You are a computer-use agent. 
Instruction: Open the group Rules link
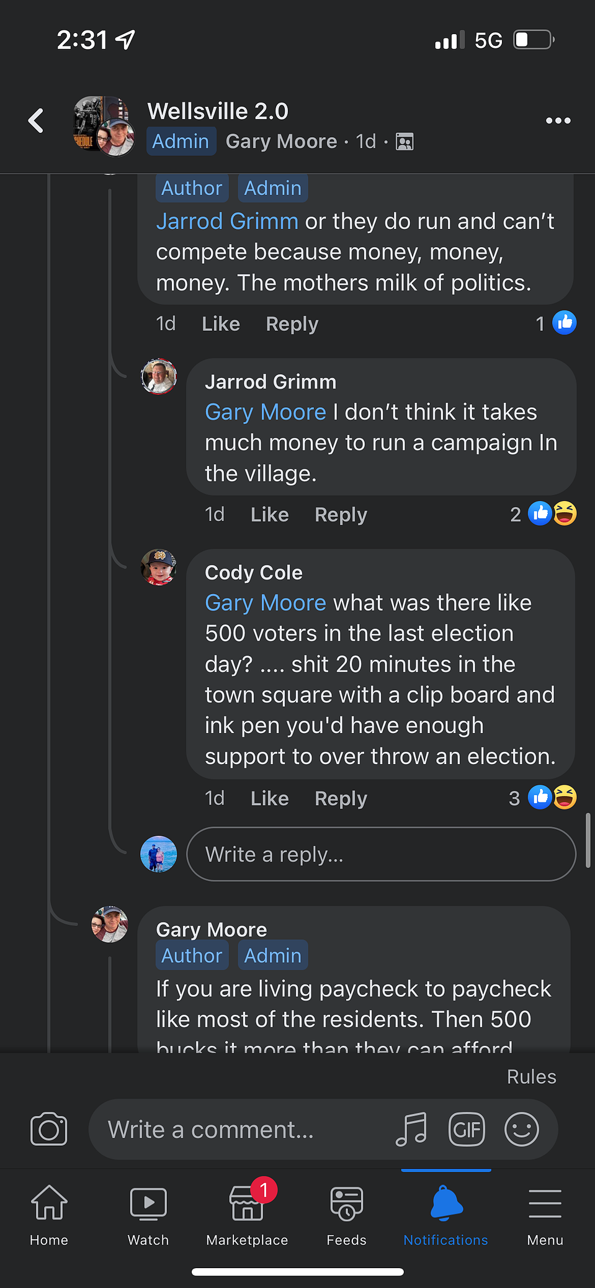point(532,1076)
